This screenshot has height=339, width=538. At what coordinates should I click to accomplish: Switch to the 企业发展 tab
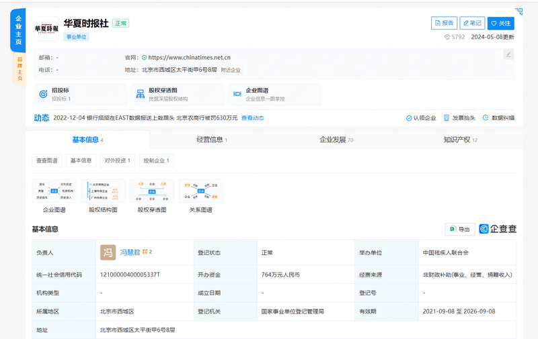336,140
